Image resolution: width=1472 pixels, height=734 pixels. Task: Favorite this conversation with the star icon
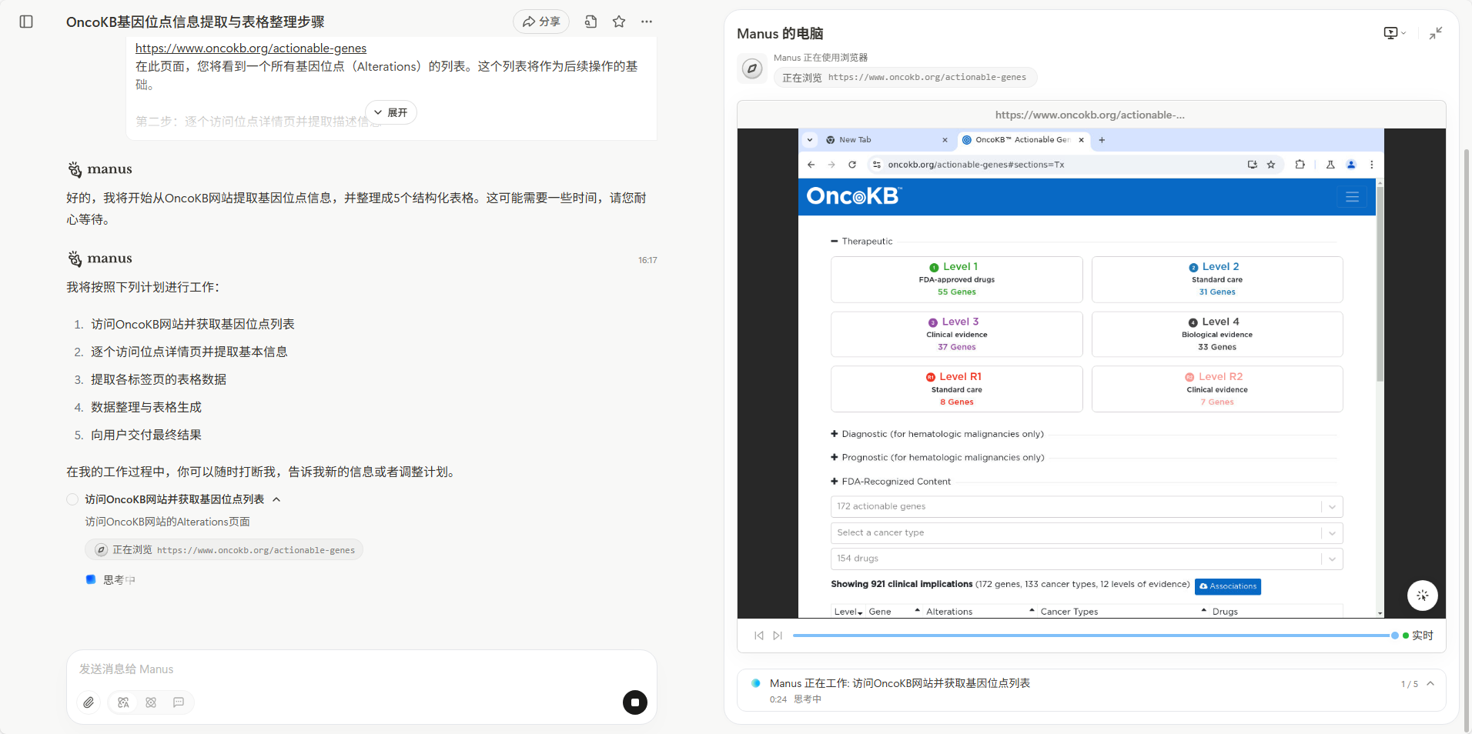point(619,22)
